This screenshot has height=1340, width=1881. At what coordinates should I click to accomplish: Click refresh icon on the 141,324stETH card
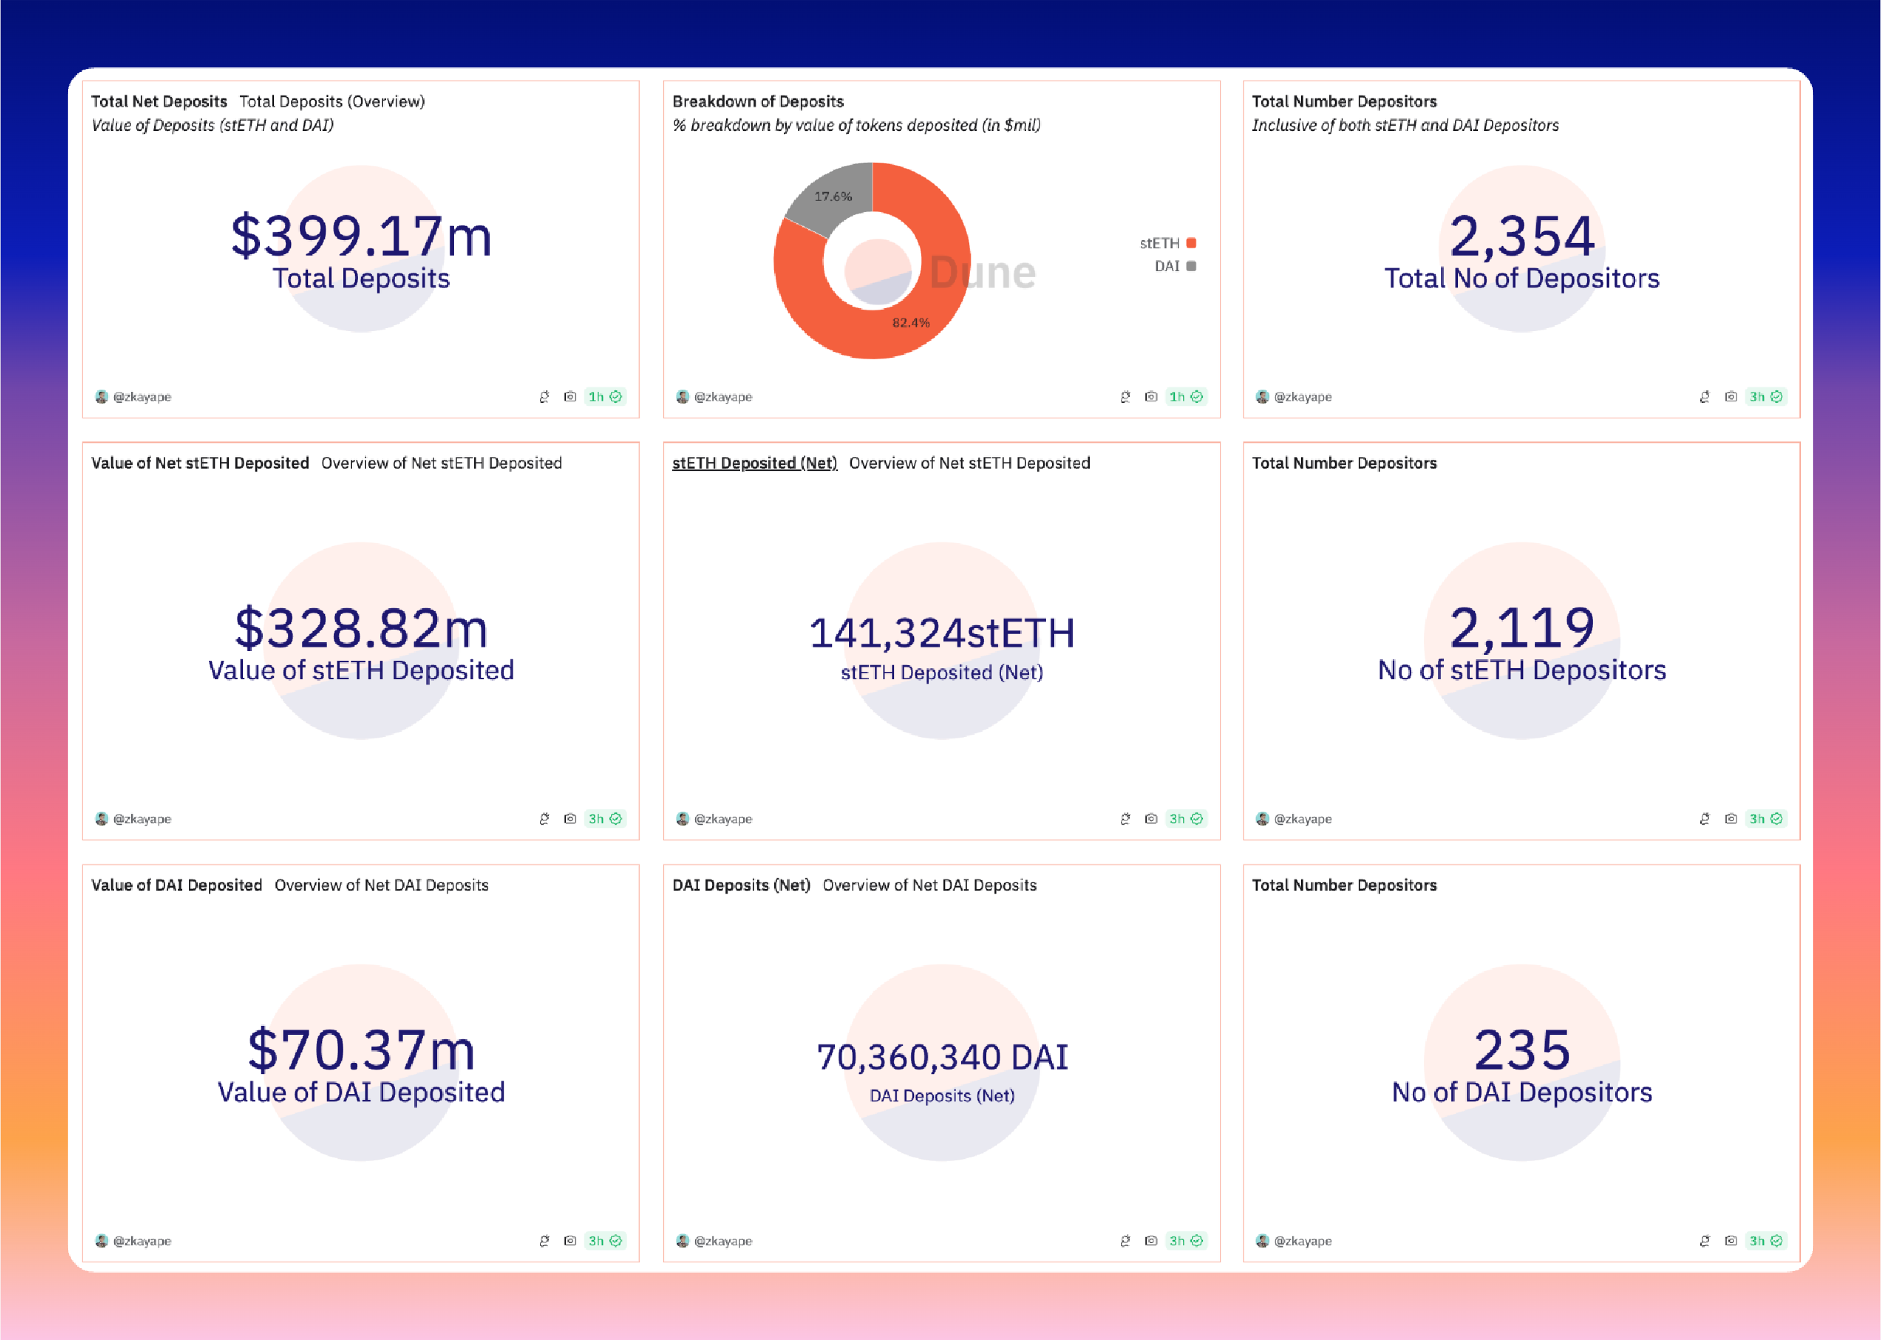1125,819
